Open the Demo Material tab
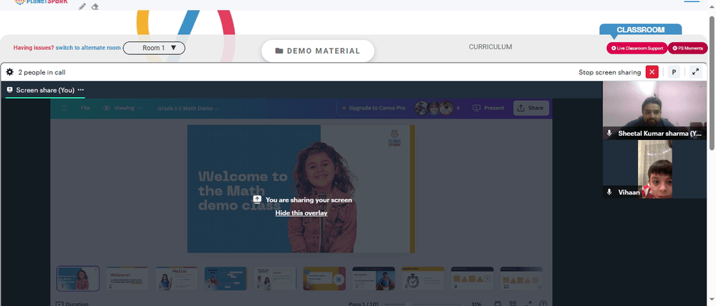716x306 pixels. point(318,51)
